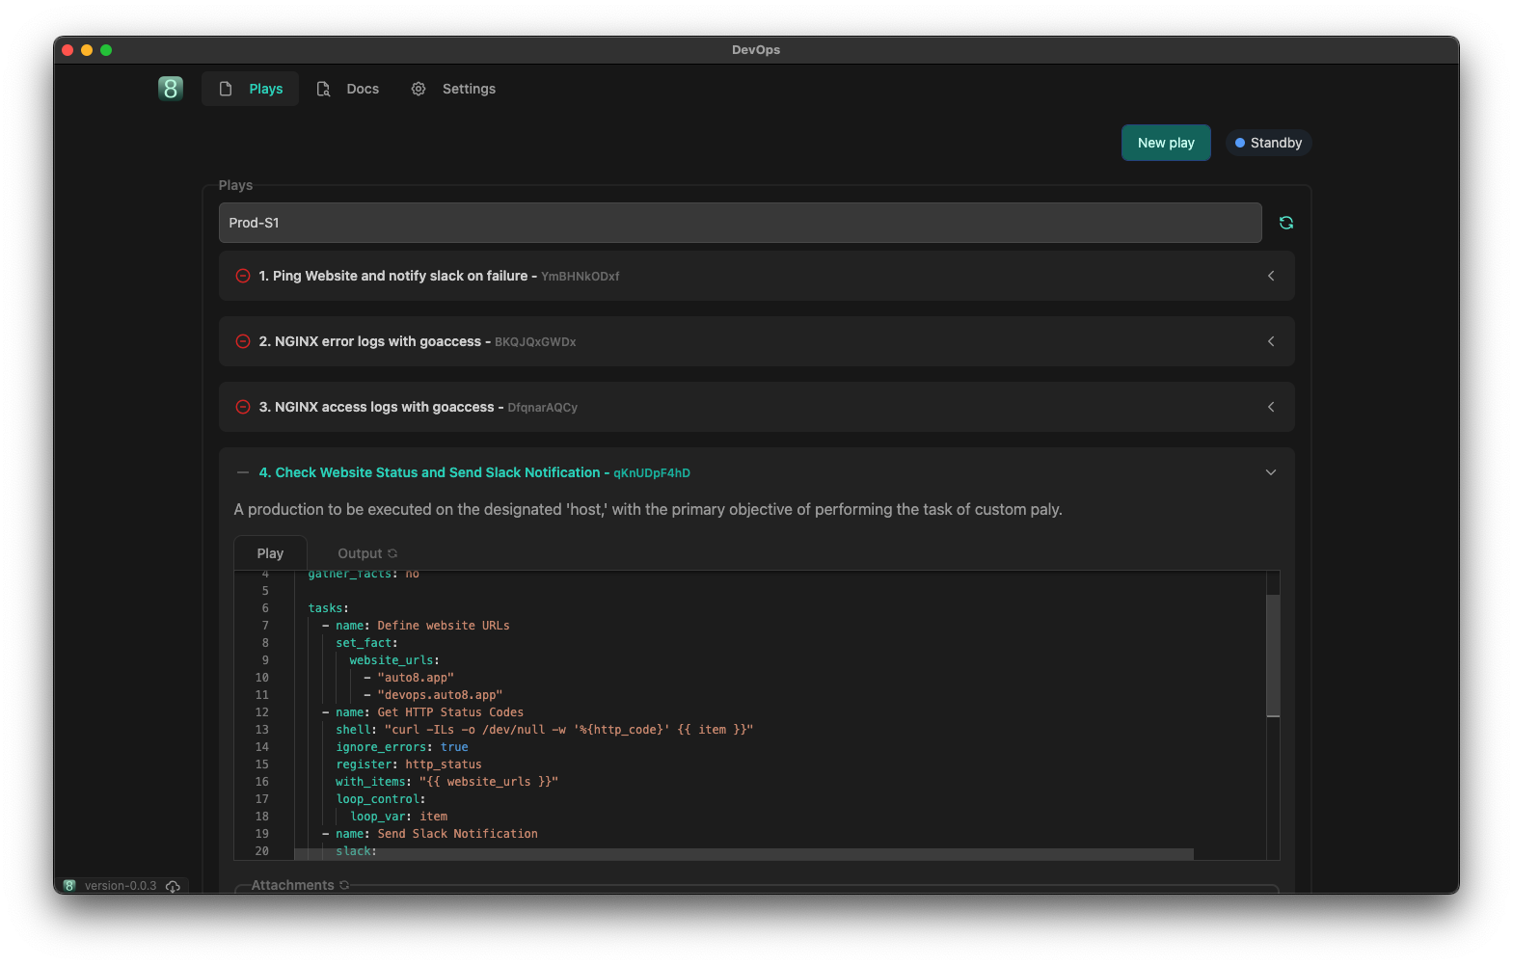Open the Settings tab

pyautogui.click(x=453, y=89)
